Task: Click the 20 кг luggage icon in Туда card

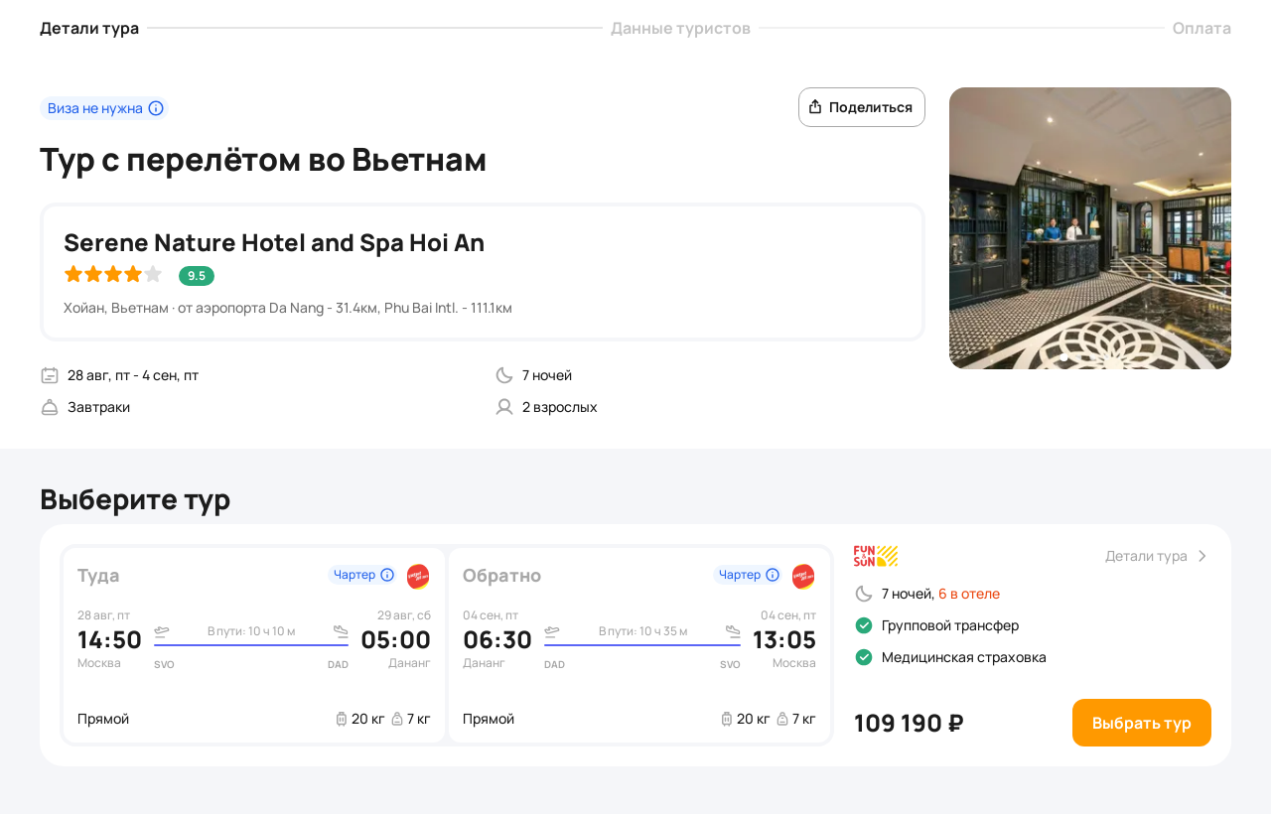Action: (342, 719)
